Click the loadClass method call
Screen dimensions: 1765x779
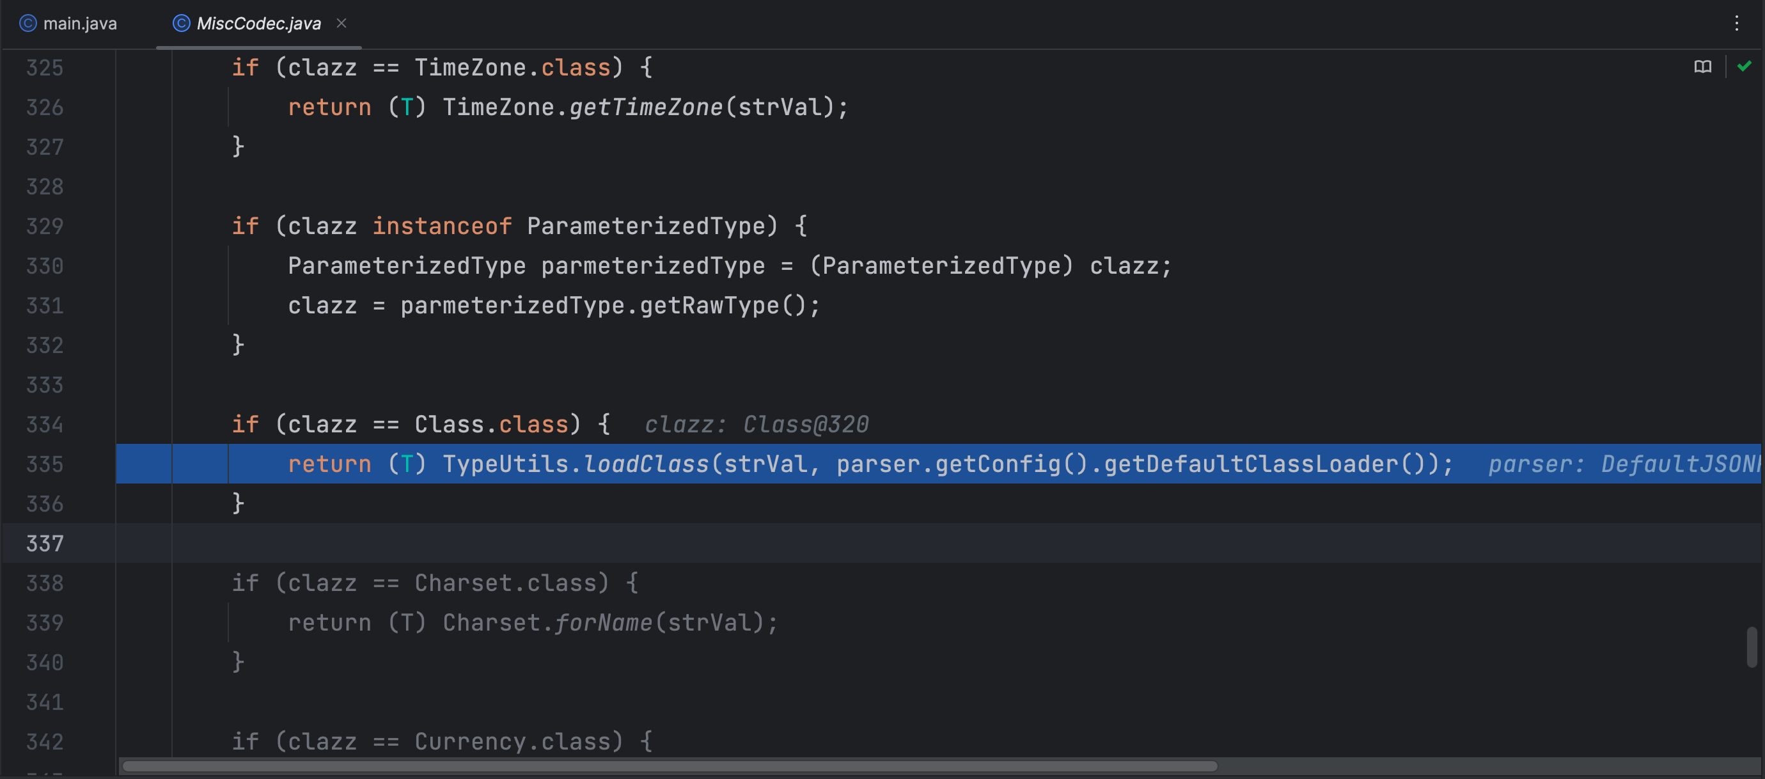[646, 464]
